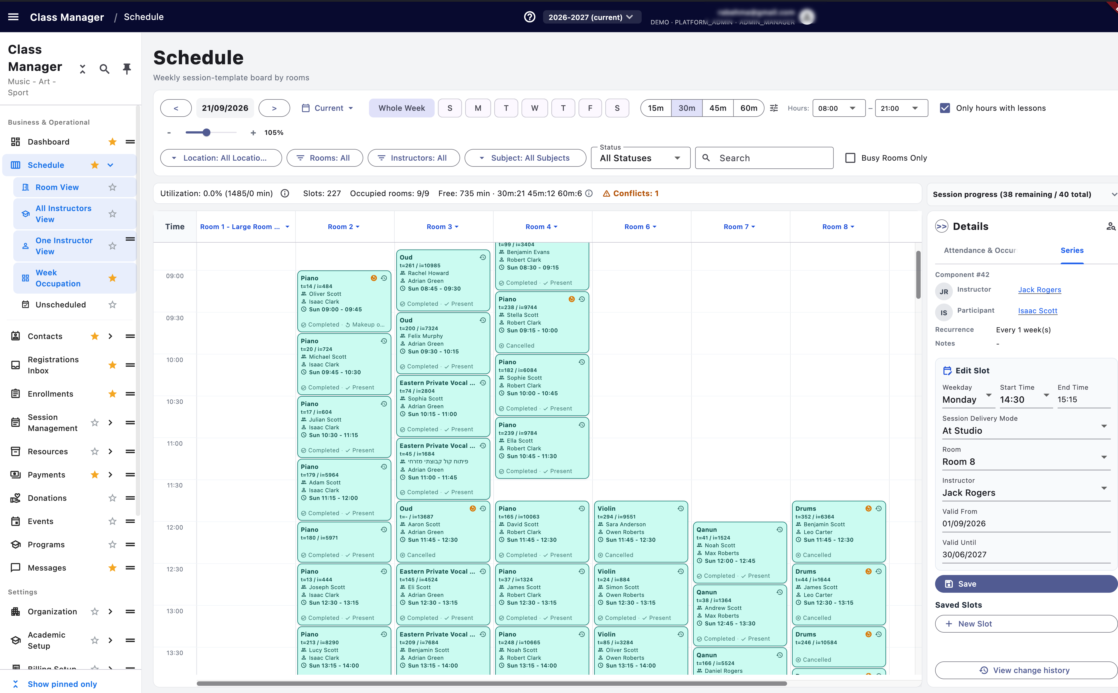1118x693 pixels.
Task: Select the 45m time interval
Action: point(718,108)
